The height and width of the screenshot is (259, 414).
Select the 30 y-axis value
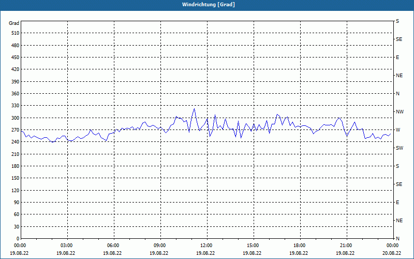(x=17, y=227)
